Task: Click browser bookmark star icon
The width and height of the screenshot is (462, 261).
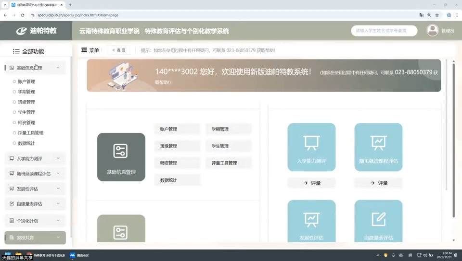Action: click(x=437, y=15)
